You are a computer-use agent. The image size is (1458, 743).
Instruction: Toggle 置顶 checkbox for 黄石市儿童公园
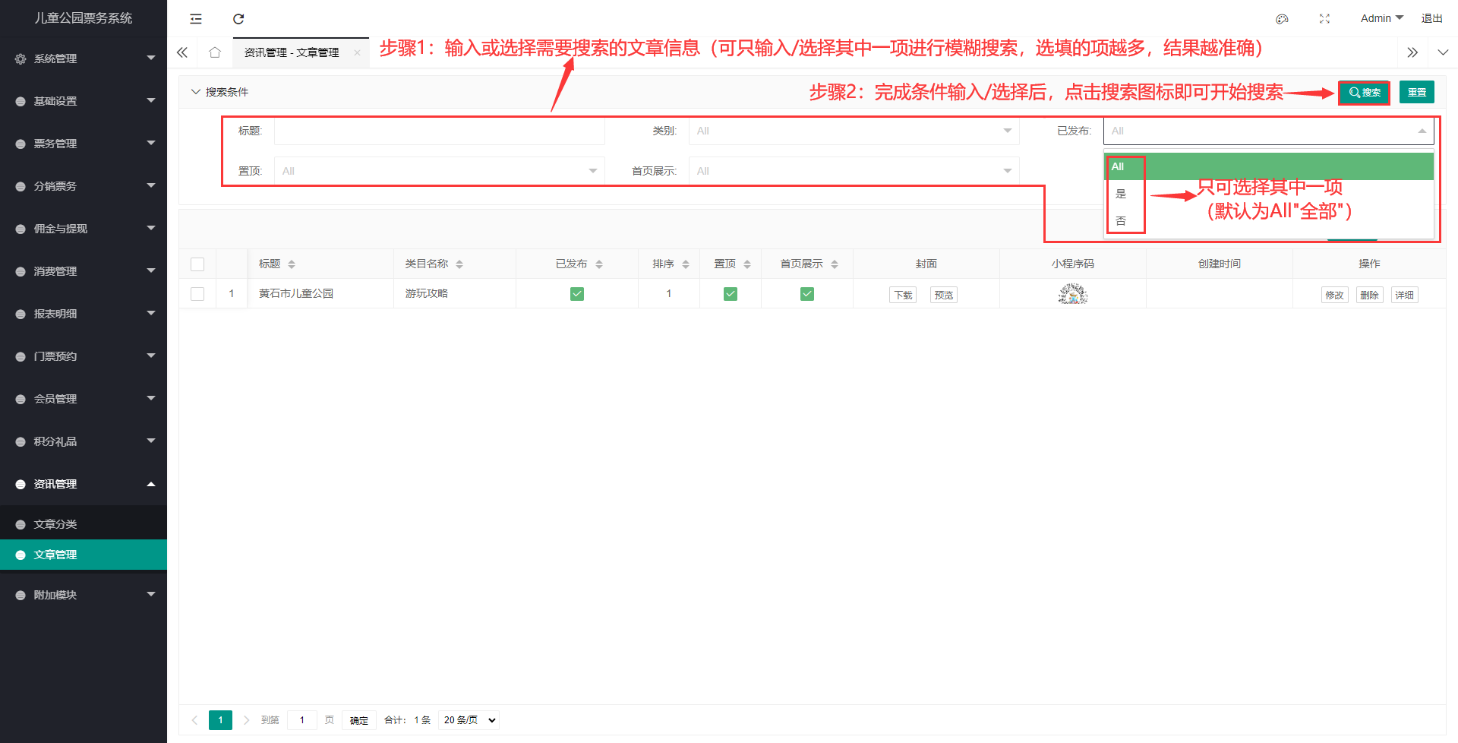(731, 294)
